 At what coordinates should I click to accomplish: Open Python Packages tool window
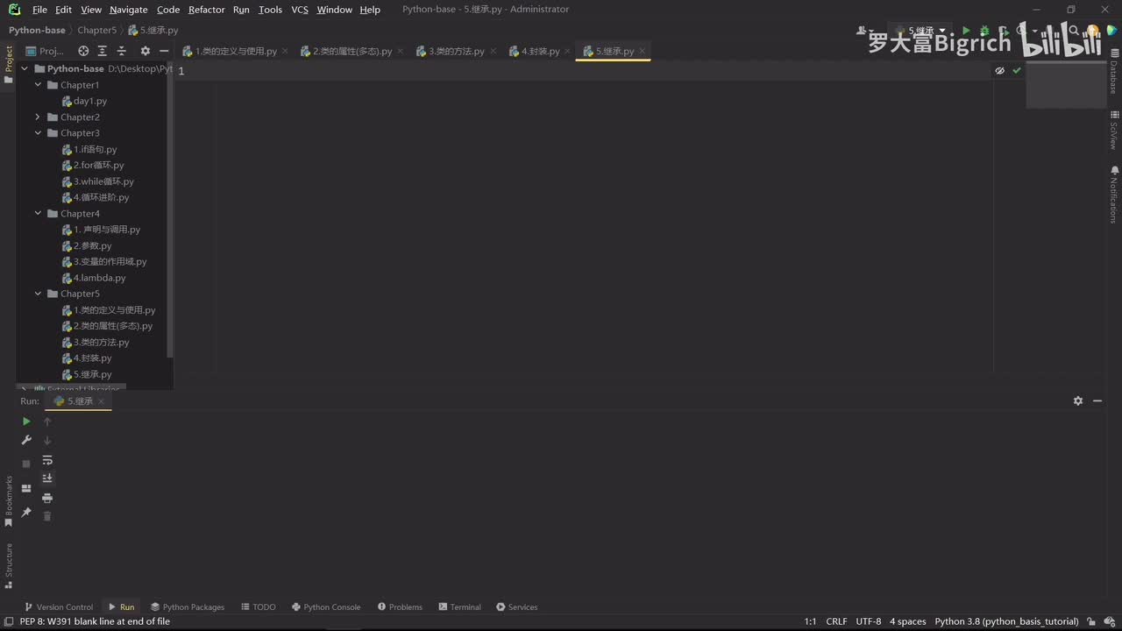[x=187, y=606]
